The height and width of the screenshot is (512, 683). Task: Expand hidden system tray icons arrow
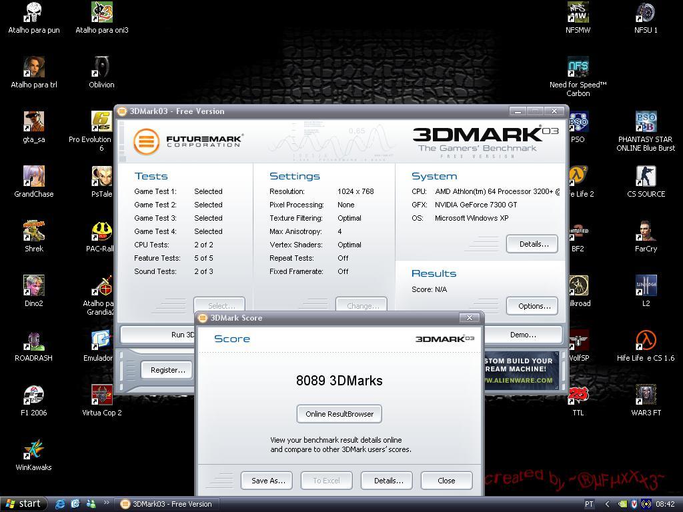(x=607, y=504)
